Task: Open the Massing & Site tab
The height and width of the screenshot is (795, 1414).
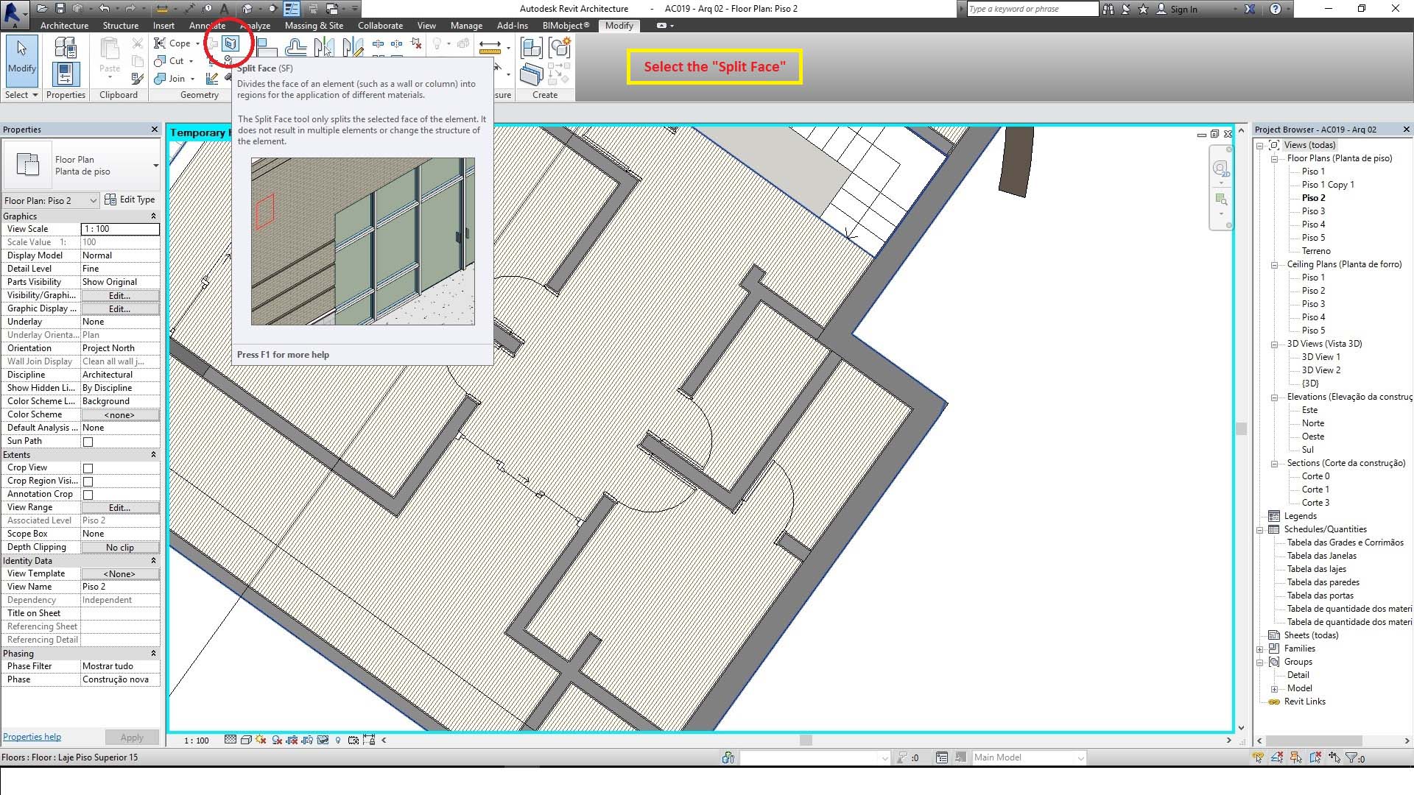Action: click(314, 25)
